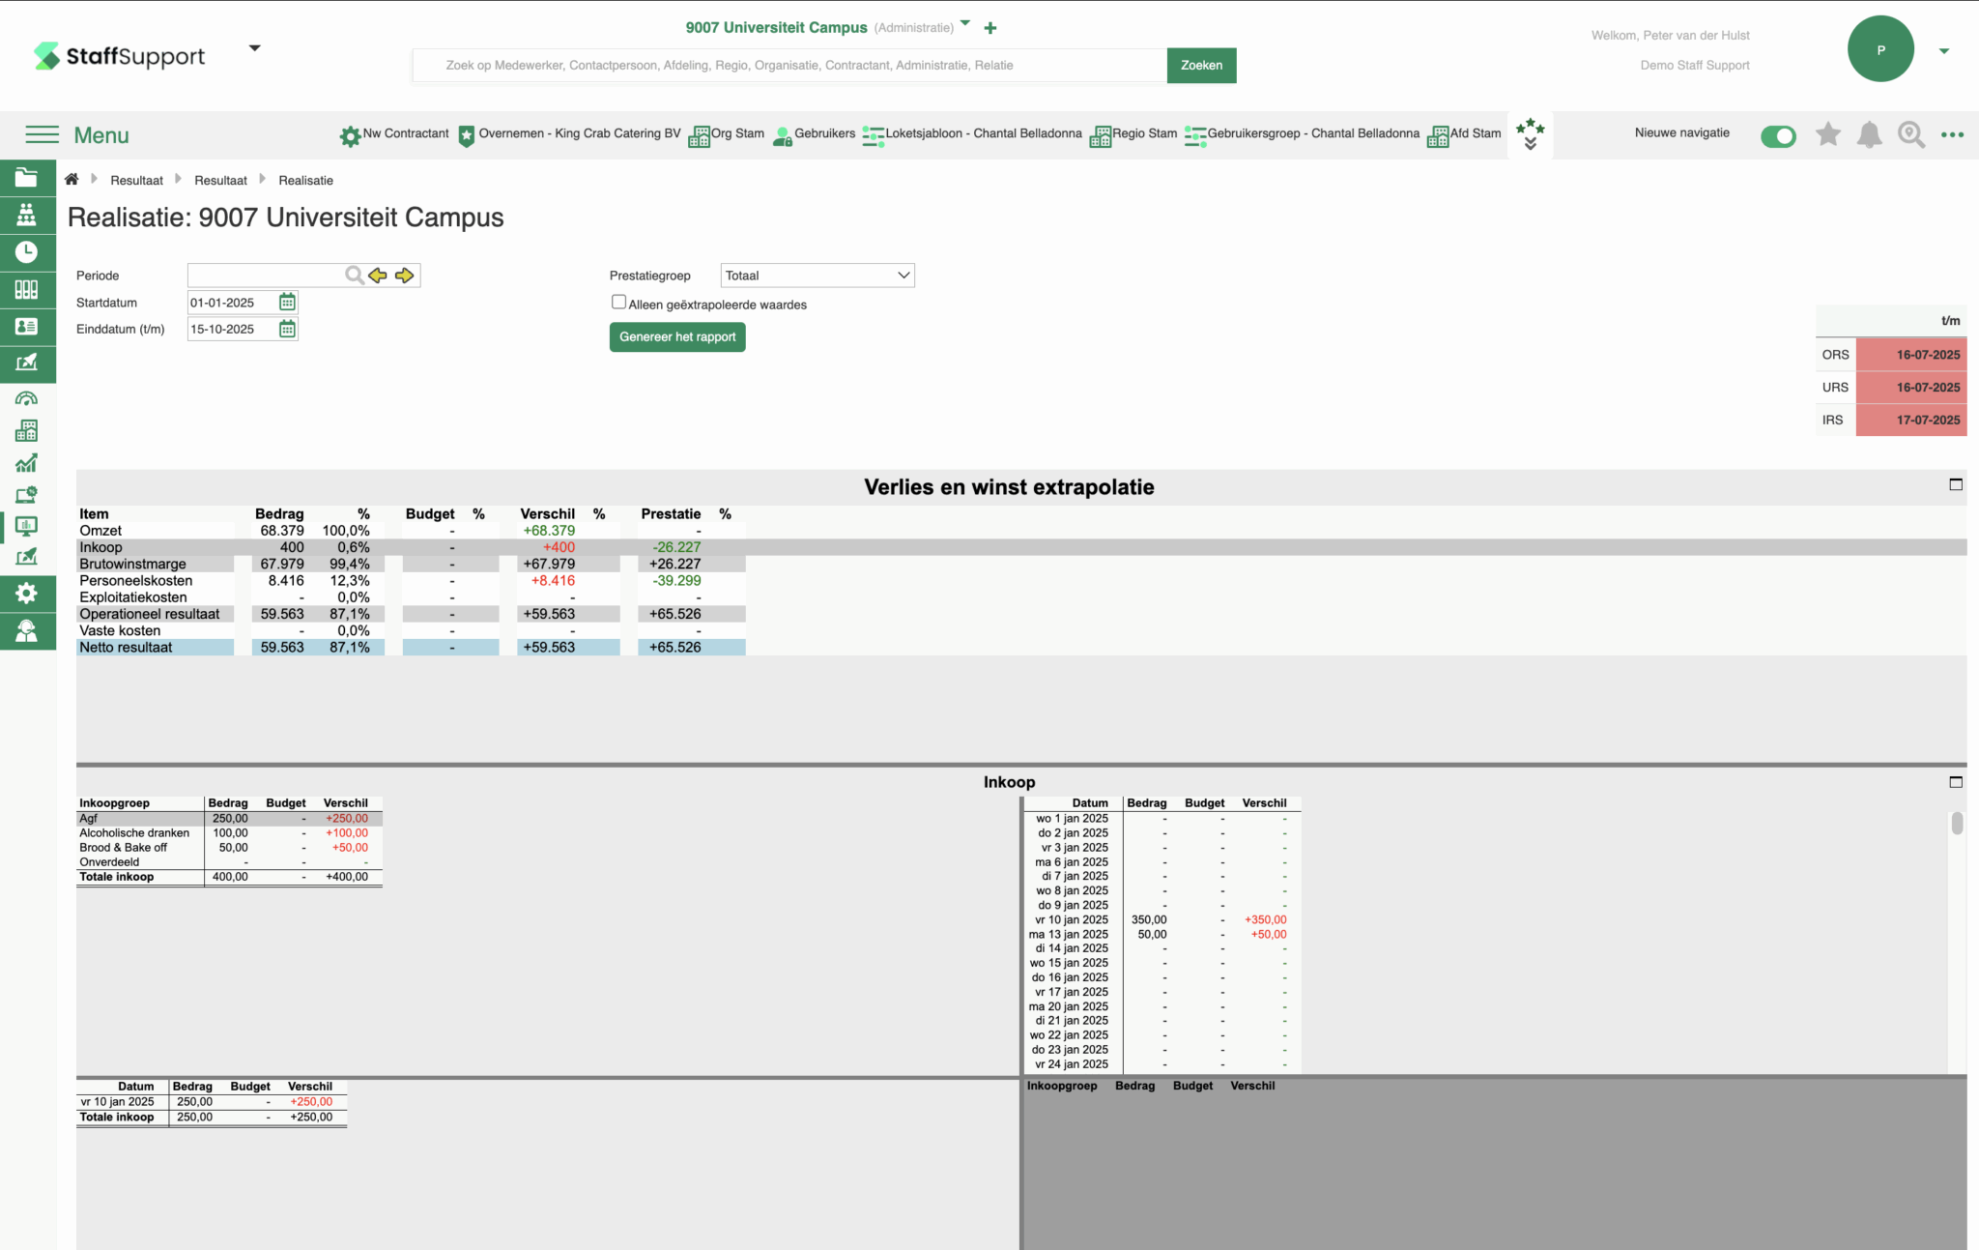The image size is (1979, 1250).
Task: Click the Inkoop date table scrollbar
Action: [x=1956, y=824]
